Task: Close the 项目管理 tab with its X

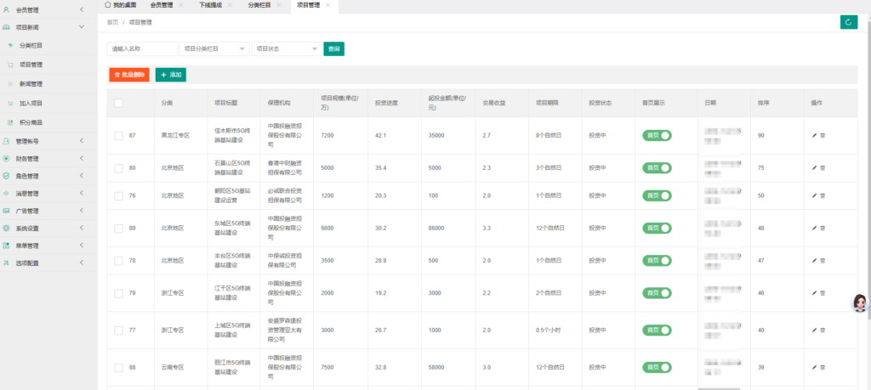Action: [x=327, y=5]
